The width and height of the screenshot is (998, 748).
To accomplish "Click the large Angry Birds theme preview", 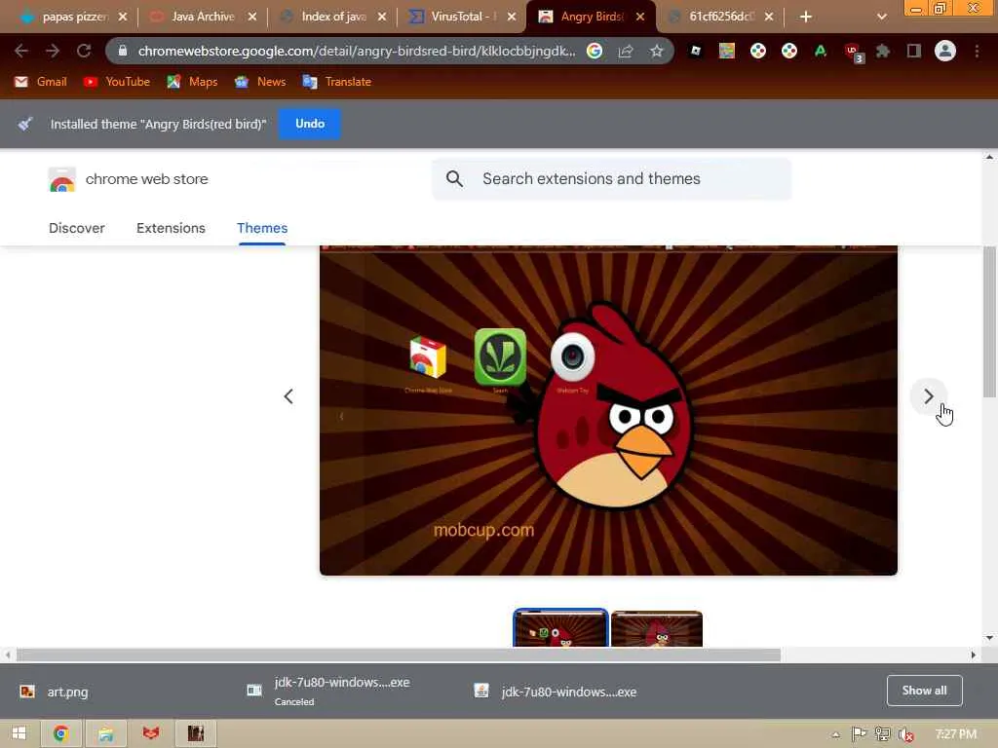I will tap(608, 410).
